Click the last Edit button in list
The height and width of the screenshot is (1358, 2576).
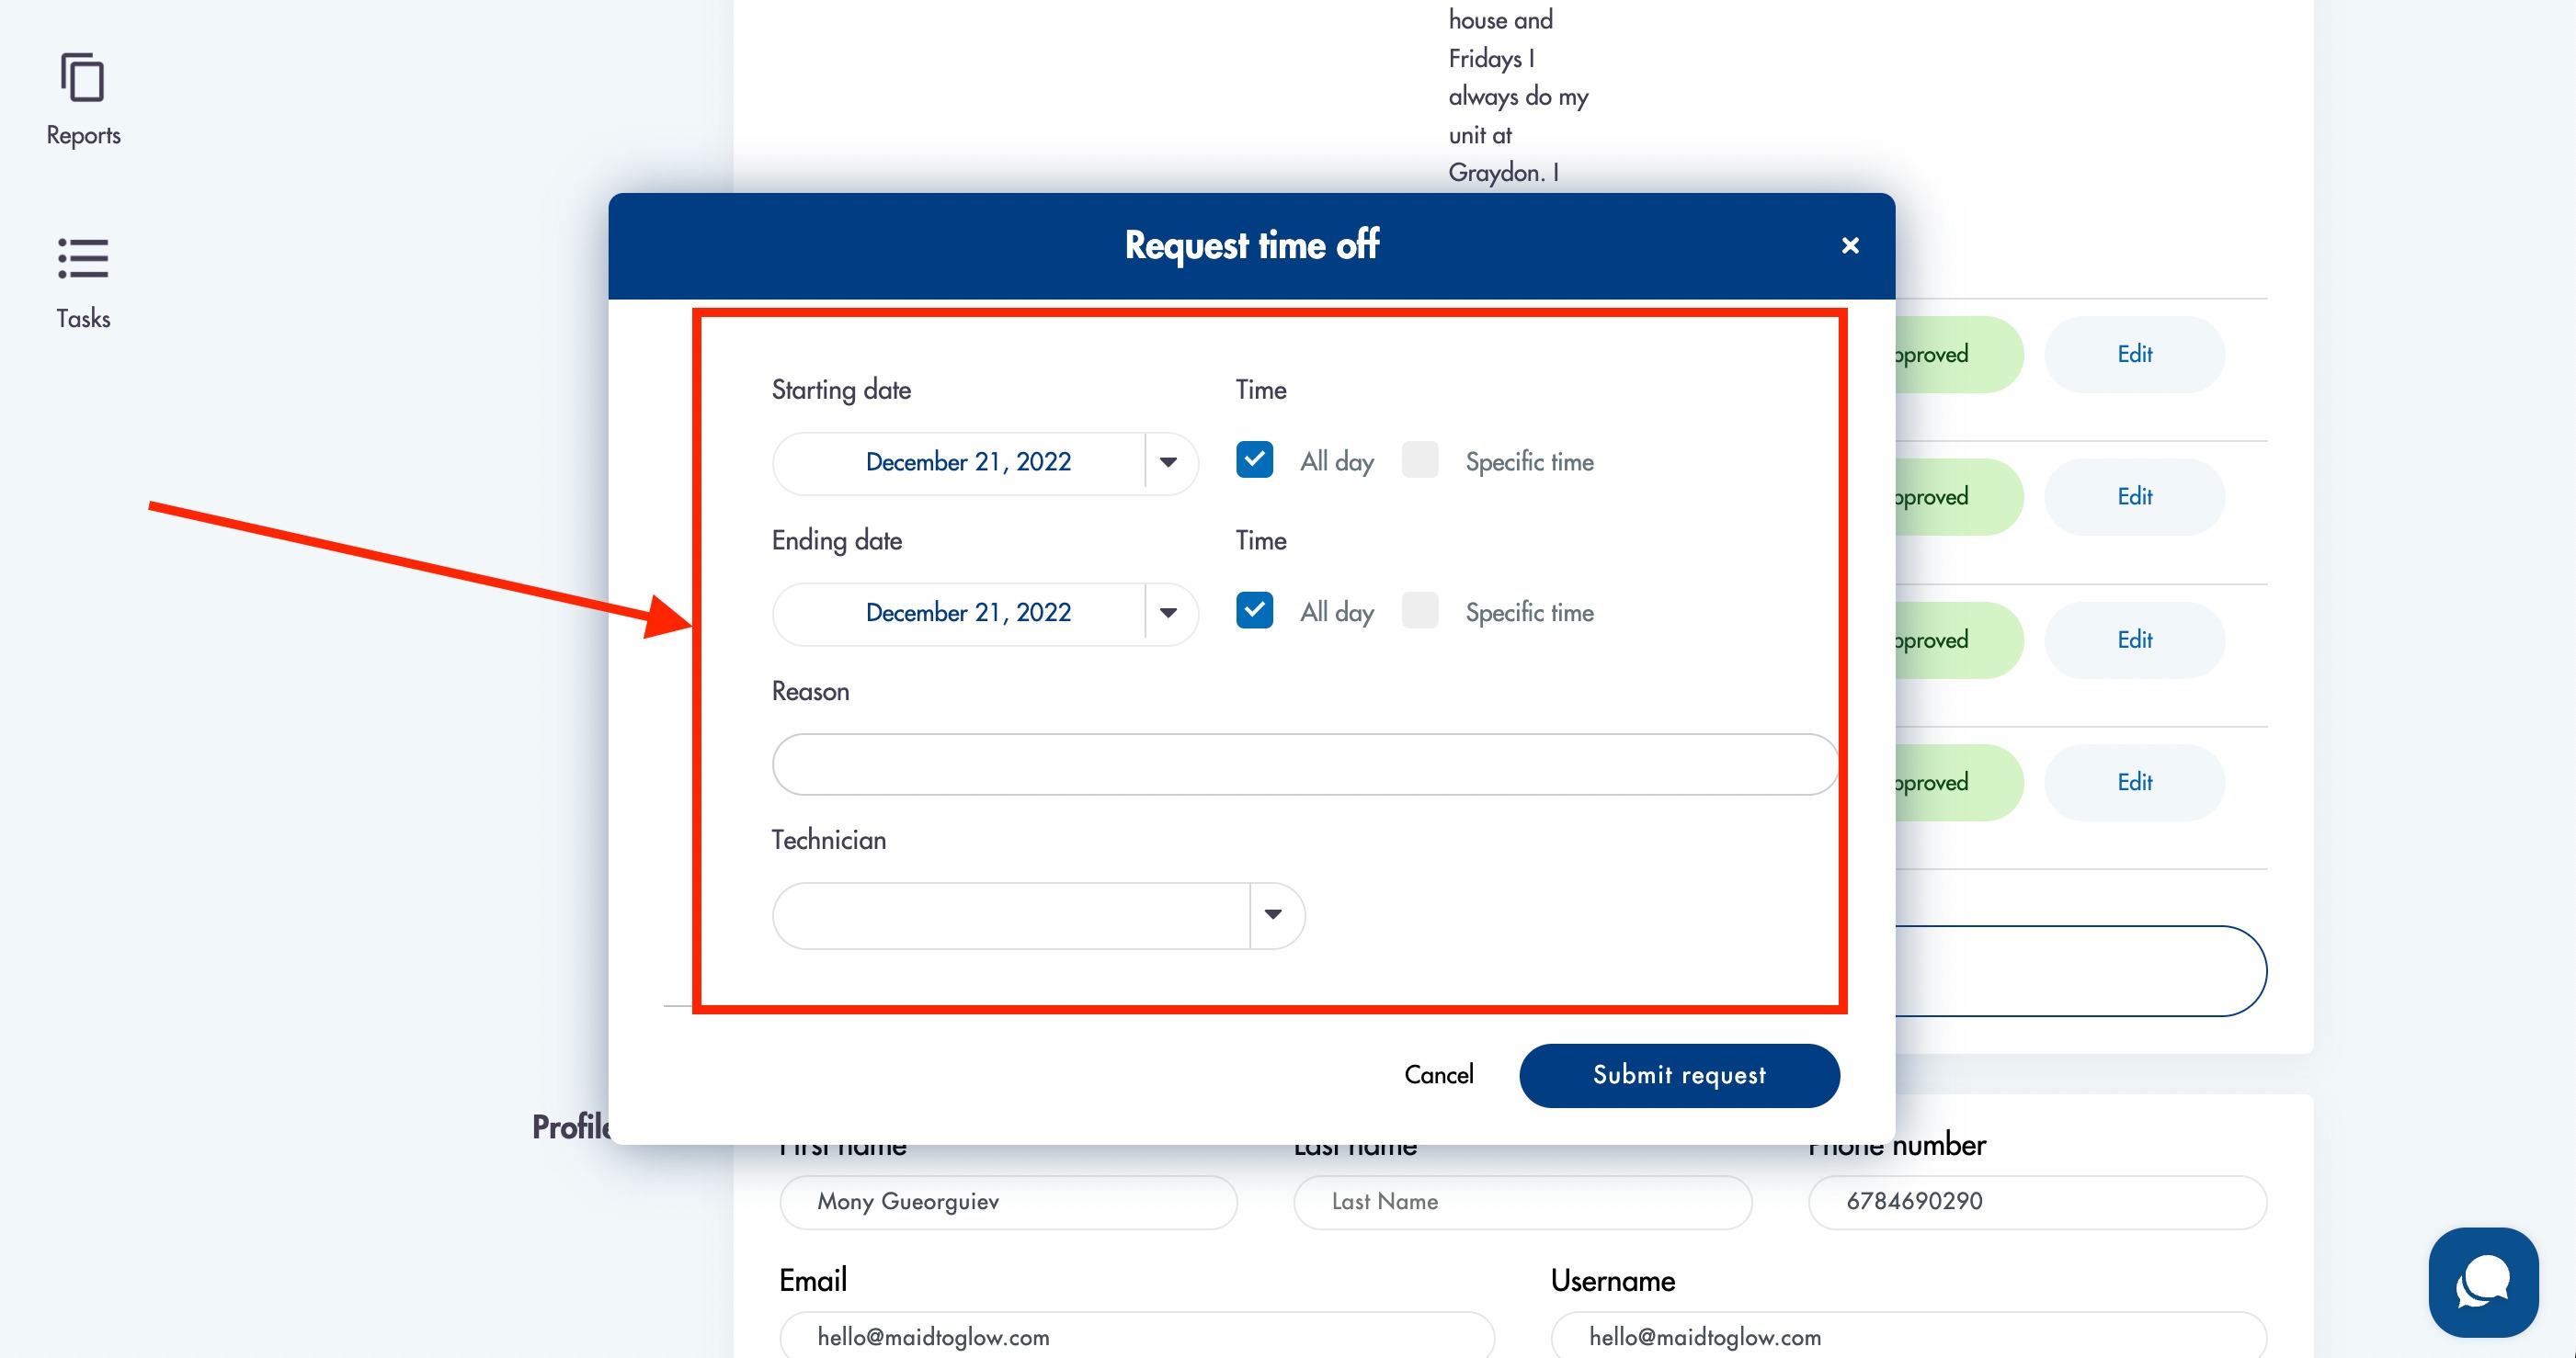click(x=2133, y=783)
